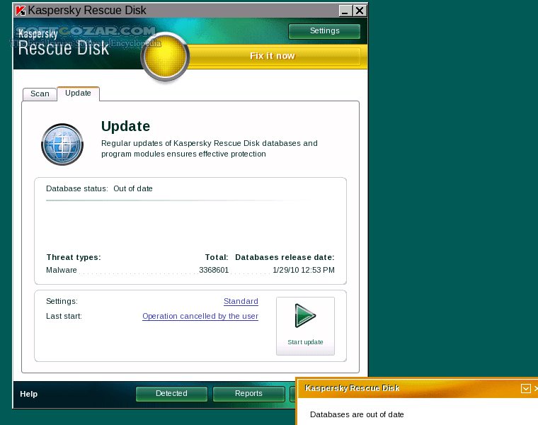This screenshot has width=538, height=425.
Task: Click the "Last start:" label
Action: [x=64, y=316]
